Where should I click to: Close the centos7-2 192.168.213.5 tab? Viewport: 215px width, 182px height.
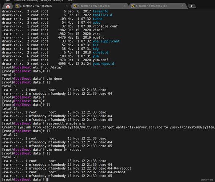[x=67, y=6]
